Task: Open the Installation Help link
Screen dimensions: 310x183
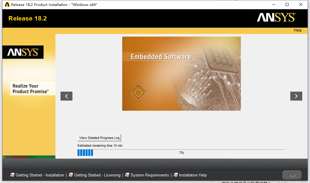Action: 193,175
